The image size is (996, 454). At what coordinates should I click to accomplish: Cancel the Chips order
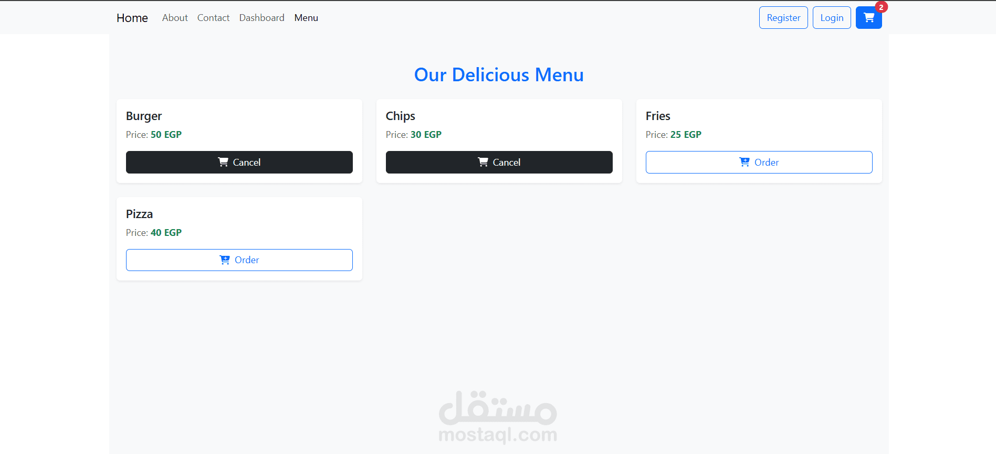point(499,162)
